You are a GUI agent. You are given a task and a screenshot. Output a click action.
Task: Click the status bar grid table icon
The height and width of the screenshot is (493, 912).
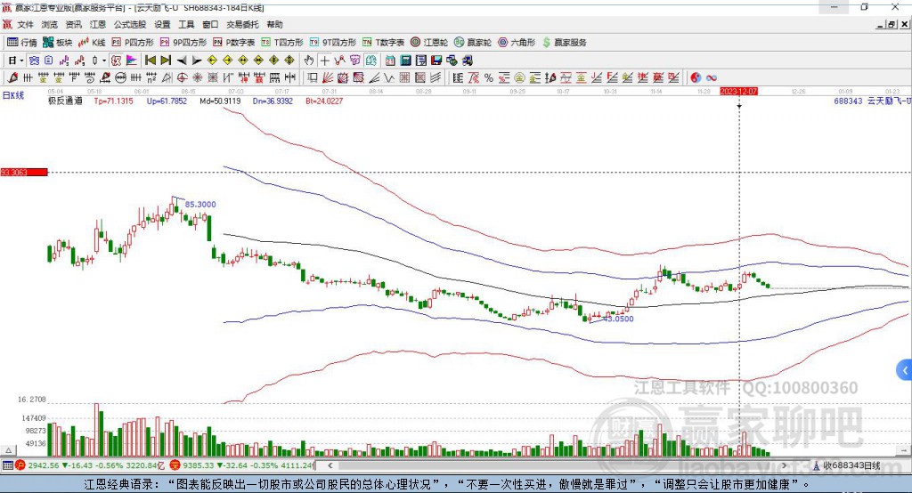(x=7, y=465)
